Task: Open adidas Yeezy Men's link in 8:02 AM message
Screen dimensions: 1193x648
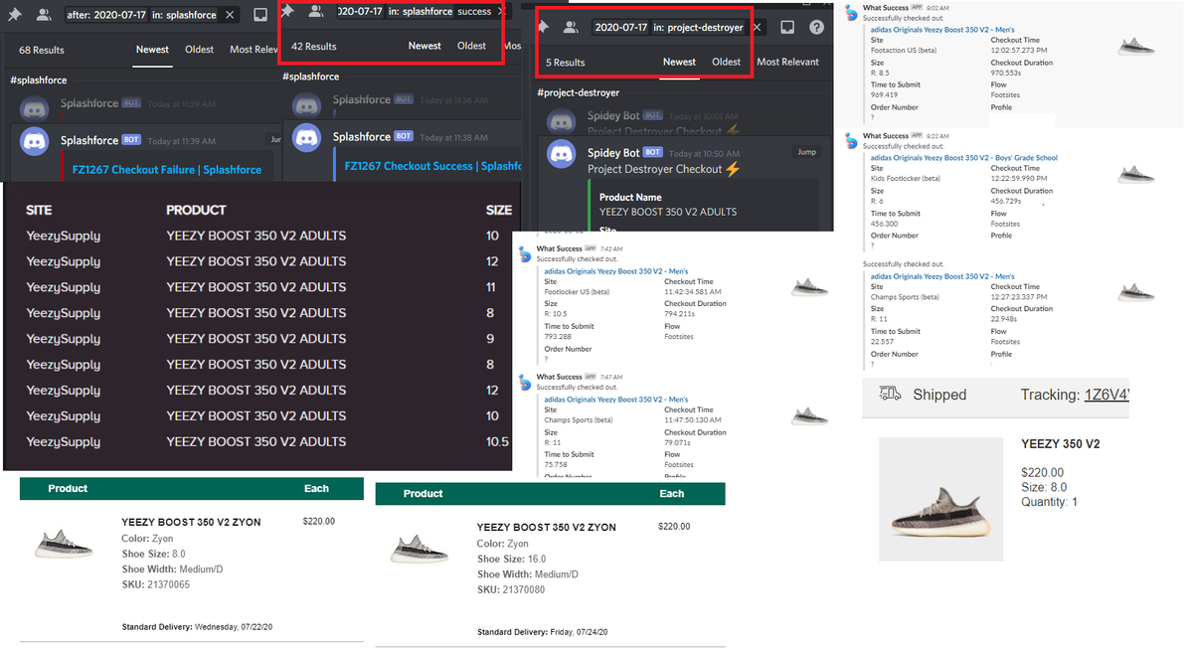Action: (942, 30)
